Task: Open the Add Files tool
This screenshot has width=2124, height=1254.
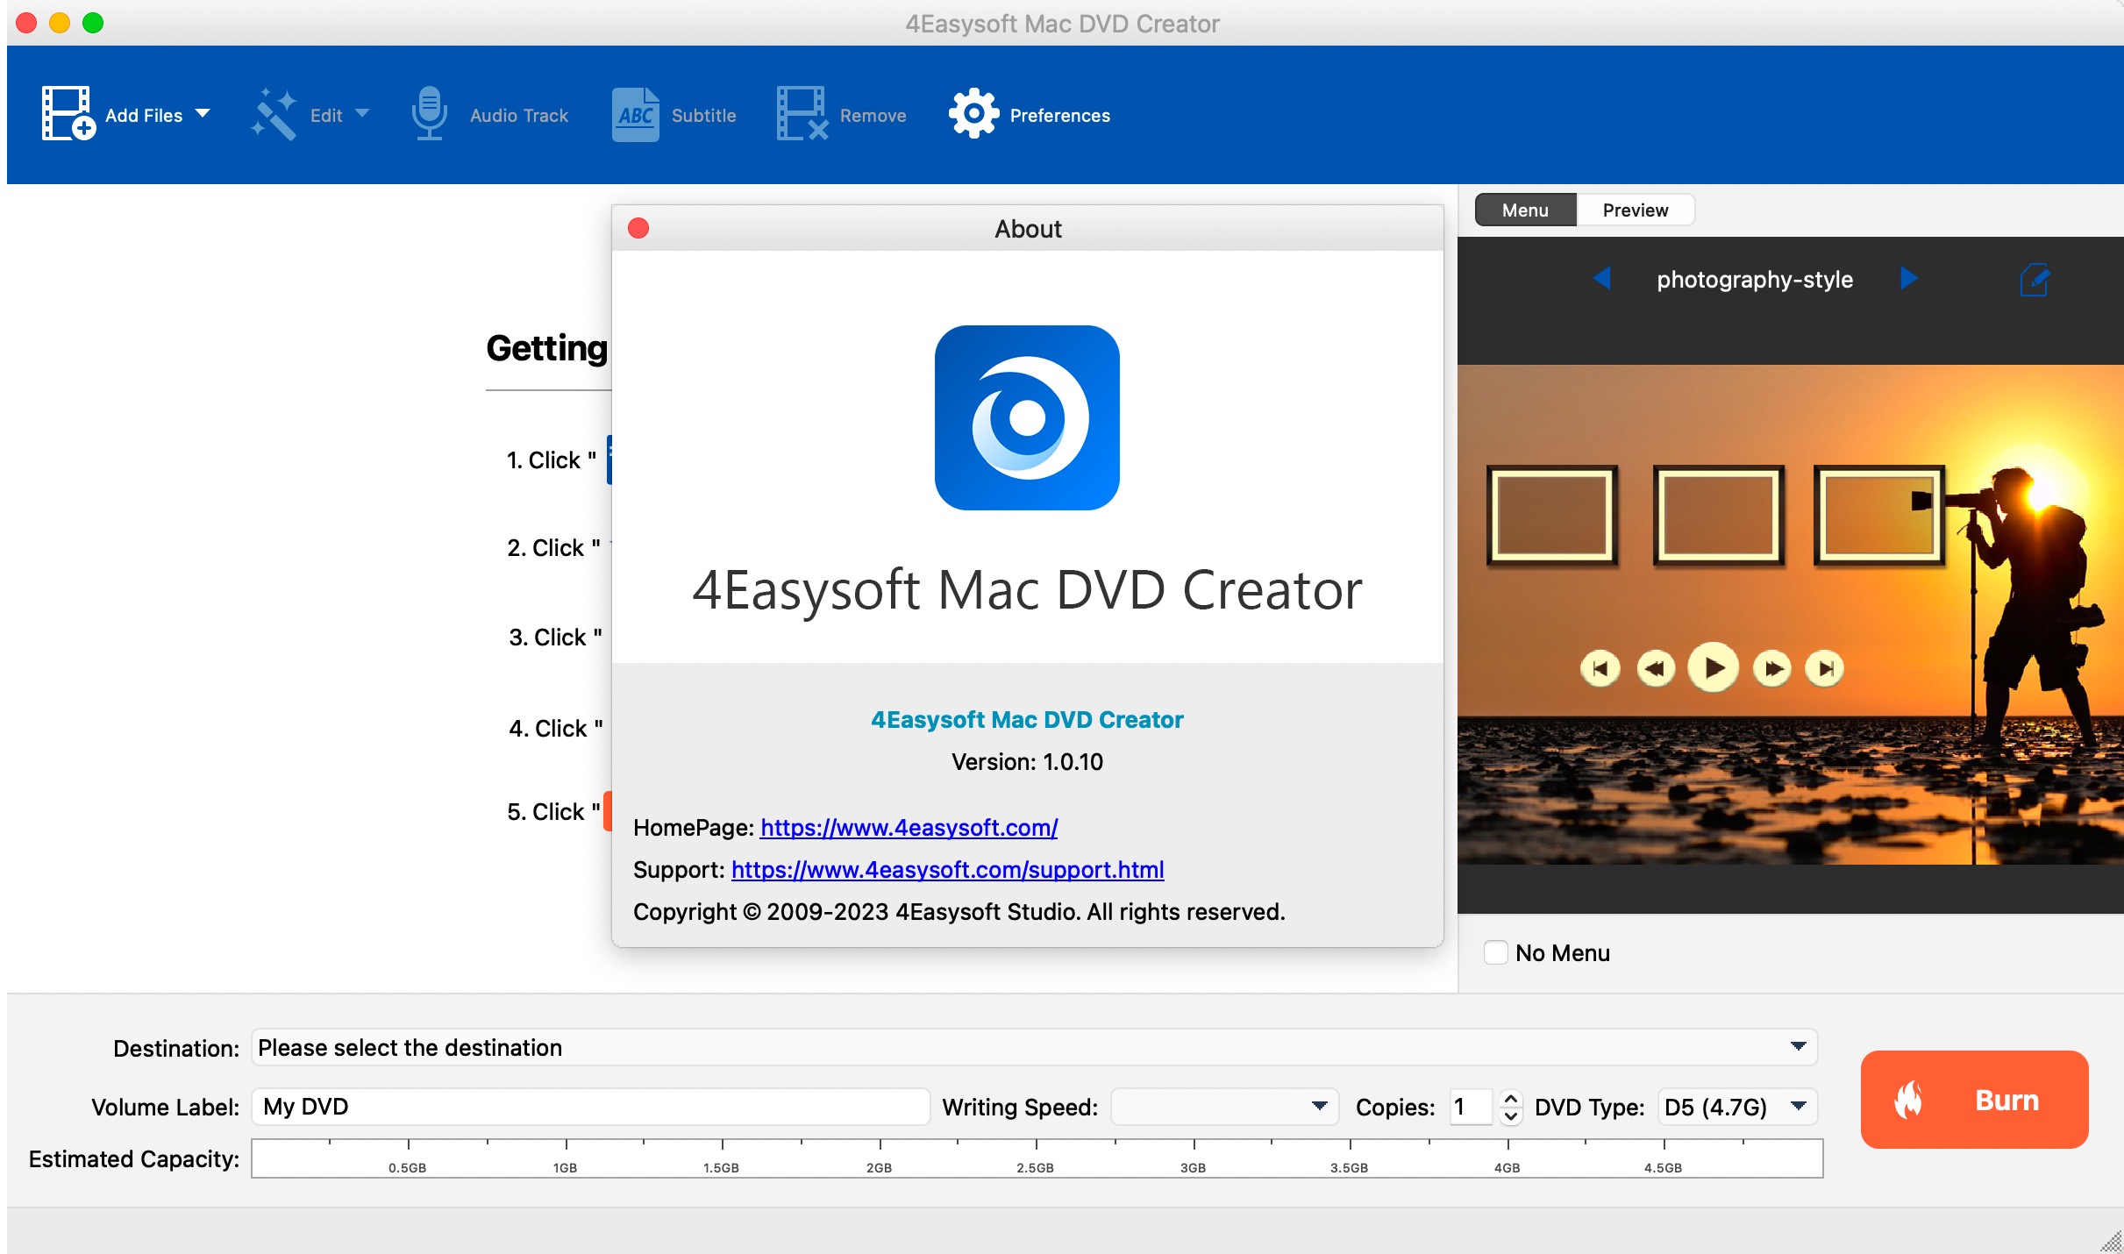Action: tap(129, 114)
